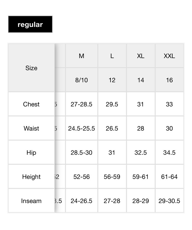Click the Chest row label

pyautogui.click(x=31, y=104)
